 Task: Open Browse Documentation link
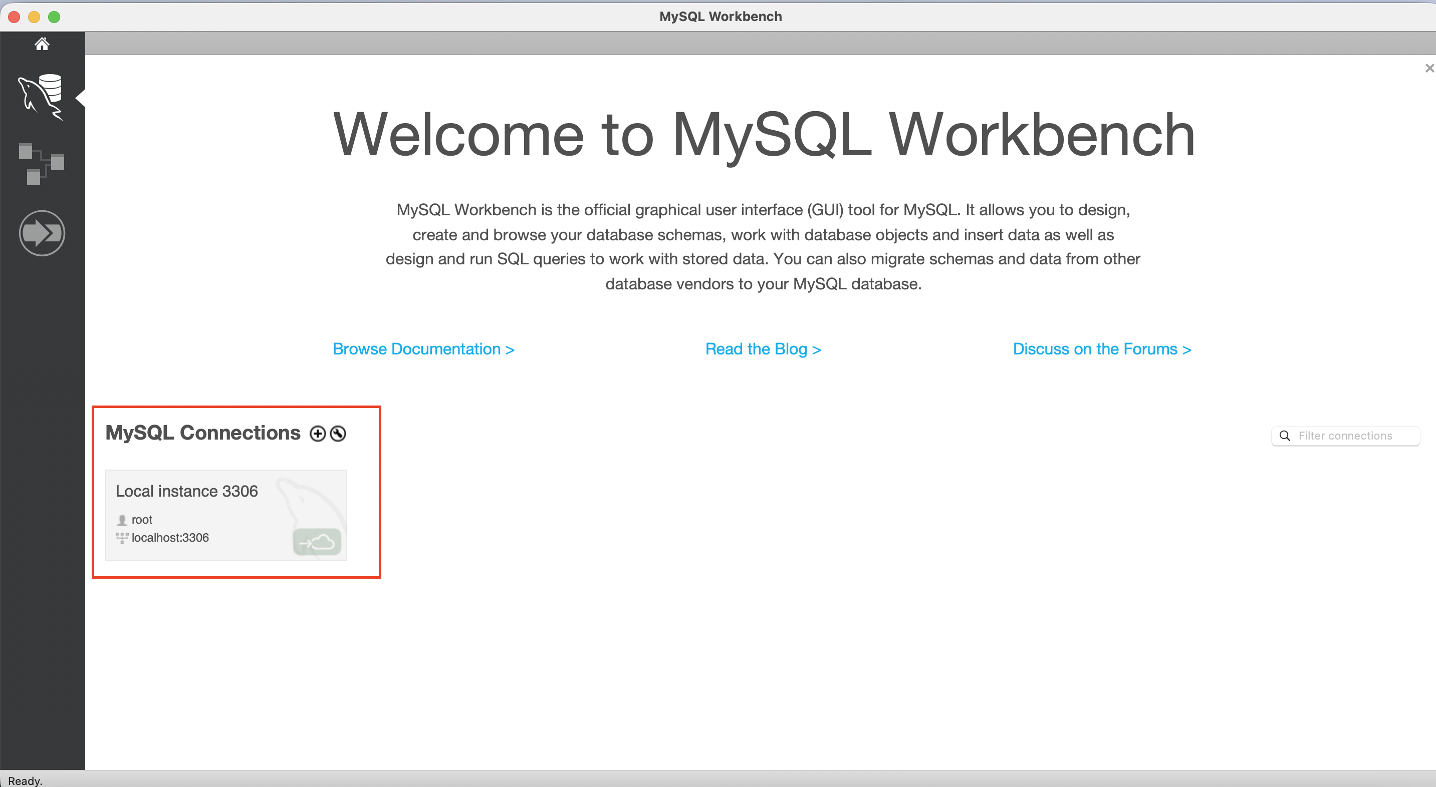coord(423,348)
